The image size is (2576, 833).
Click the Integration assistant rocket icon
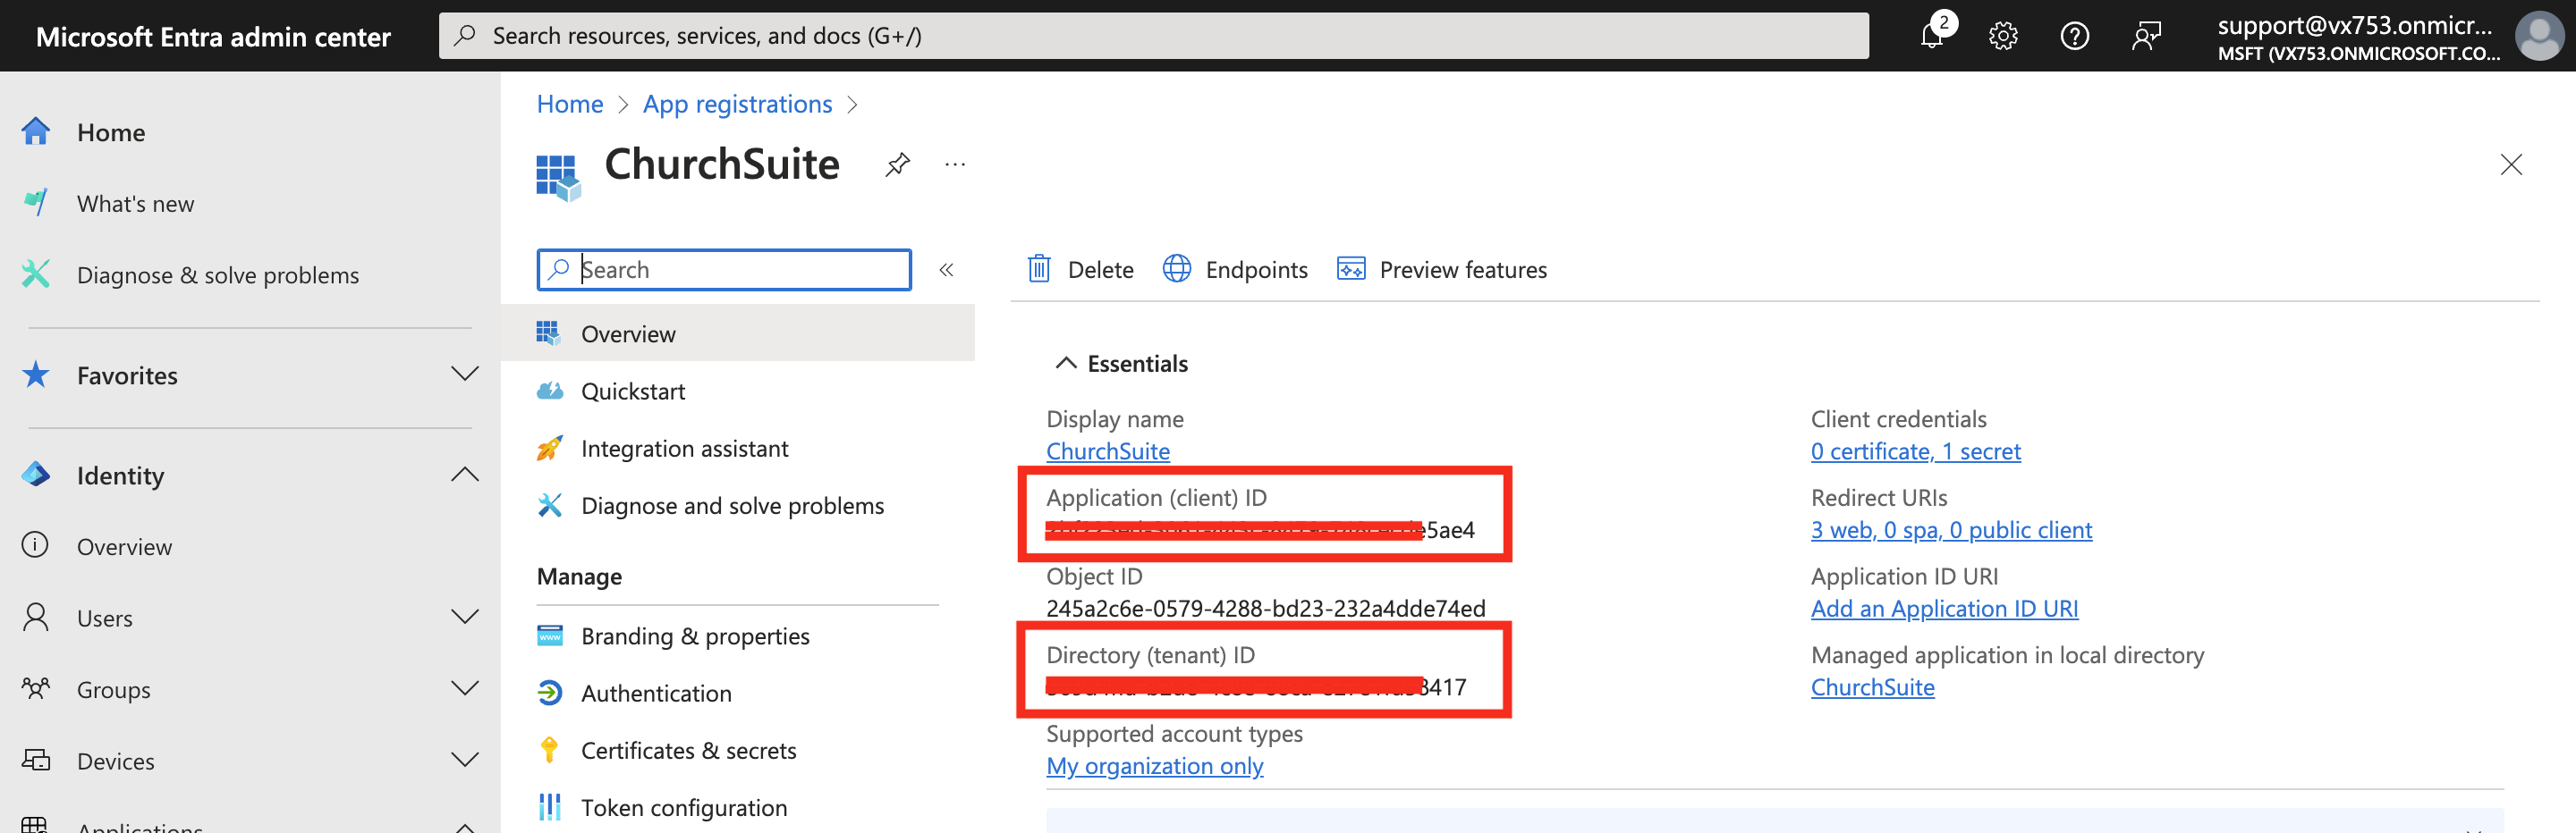[x=550, y=448]
